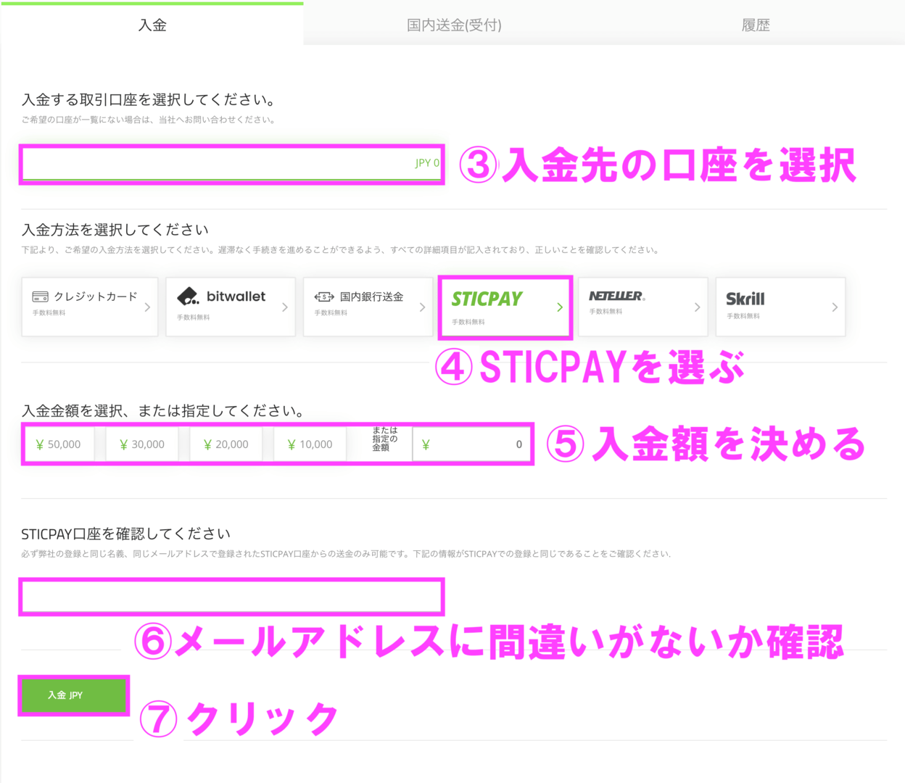Click the STICPAY口座を確認してください heading

pos(126,534)
